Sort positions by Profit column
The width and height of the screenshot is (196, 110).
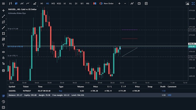pos(163,87)
